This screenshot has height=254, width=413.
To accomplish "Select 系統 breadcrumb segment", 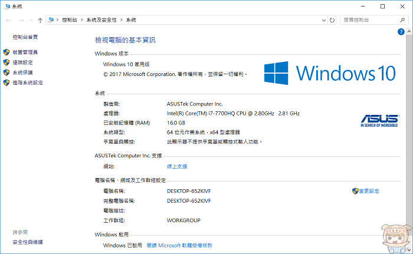I will 131,20.
